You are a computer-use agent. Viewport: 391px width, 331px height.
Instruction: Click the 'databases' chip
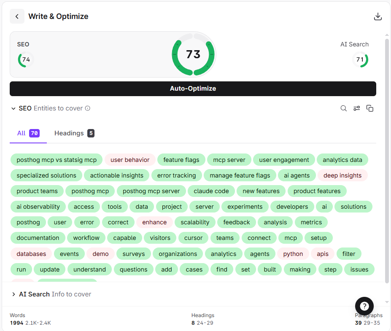31,254
